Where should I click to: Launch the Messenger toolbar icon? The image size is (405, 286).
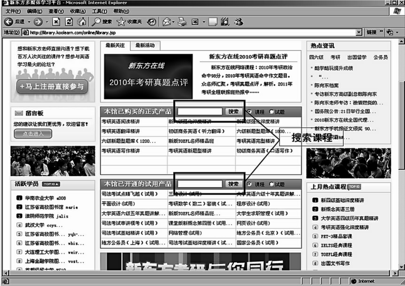[x=238, y=22]
